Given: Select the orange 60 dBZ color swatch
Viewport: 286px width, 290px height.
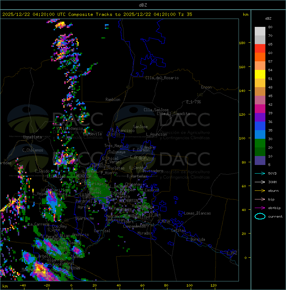Looking at the screenshot, I should pos(260,57).
